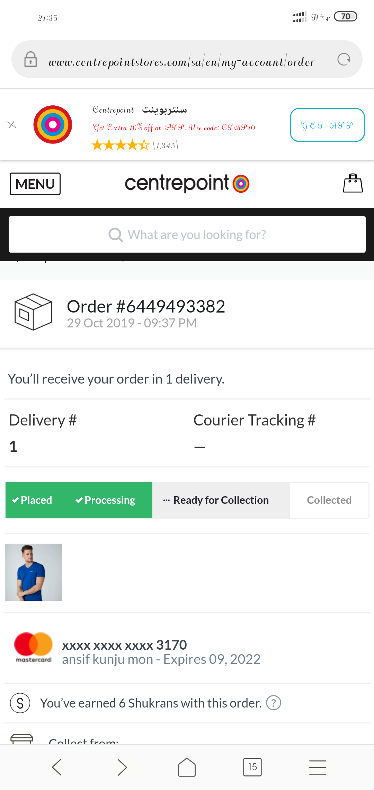Select the Ready for Collection status step
The height and width of the screenshot is (790, 374).
point(221,500)
